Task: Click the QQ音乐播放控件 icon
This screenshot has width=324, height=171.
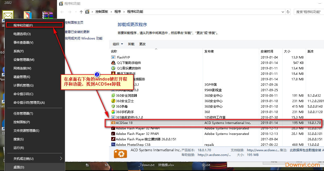Action: tap(113, 68)
